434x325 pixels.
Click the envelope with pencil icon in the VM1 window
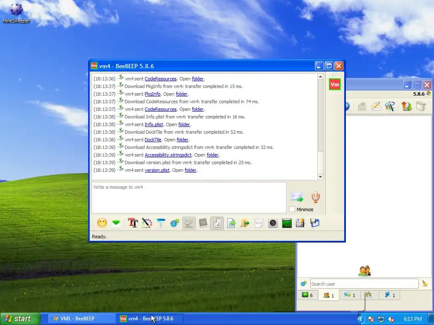coord(376,106)
